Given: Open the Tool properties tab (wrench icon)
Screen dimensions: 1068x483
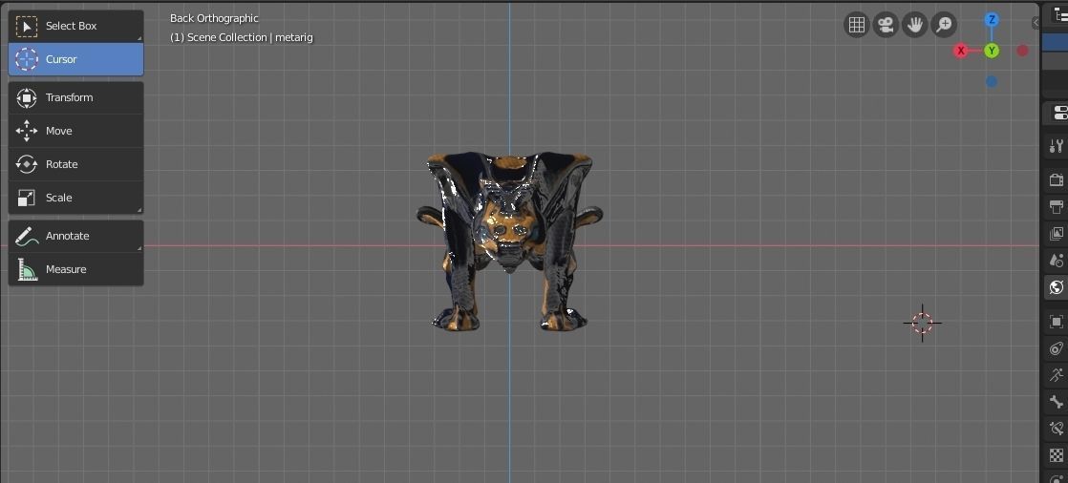Looking at the screenshot, I should point(1057,146).
